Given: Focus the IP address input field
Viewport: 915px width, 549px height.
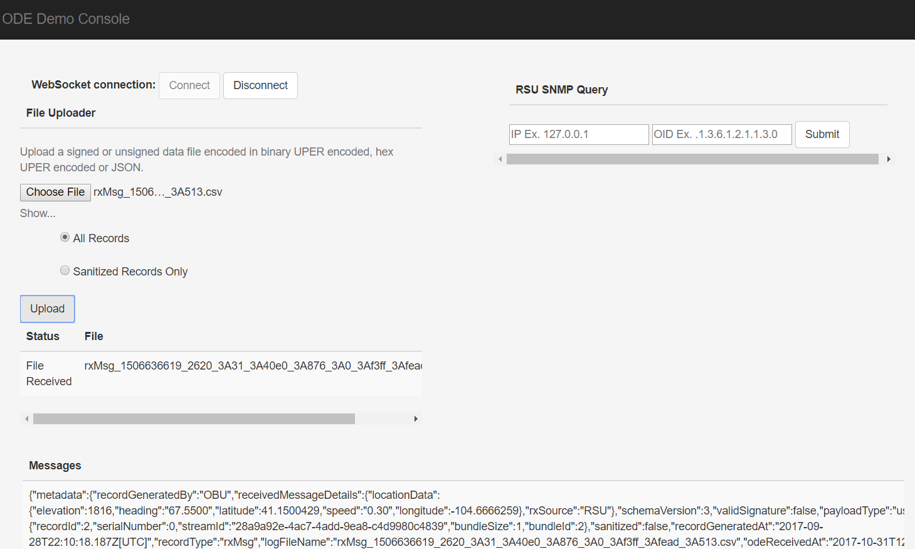Looking at the screenshot, I should [x=579, y=134].
